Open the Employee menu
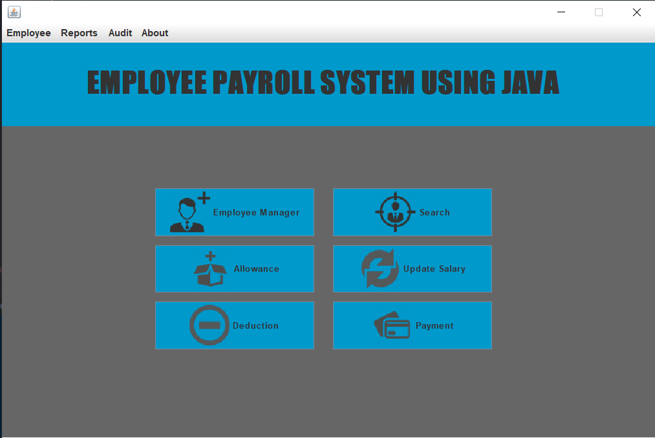This screenshot has width=655, height=438. click(x=28, y=33)
